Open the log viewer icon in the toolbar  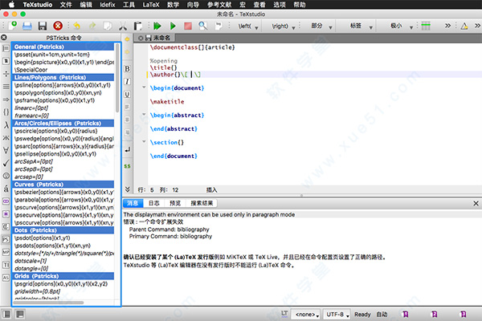coord(219,26)
